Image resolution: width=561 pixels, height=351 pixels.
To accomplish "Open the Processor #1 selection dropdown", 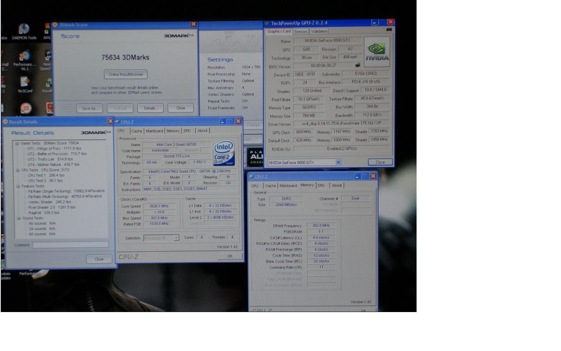I will pyautogui.click(x=176, y=238).
